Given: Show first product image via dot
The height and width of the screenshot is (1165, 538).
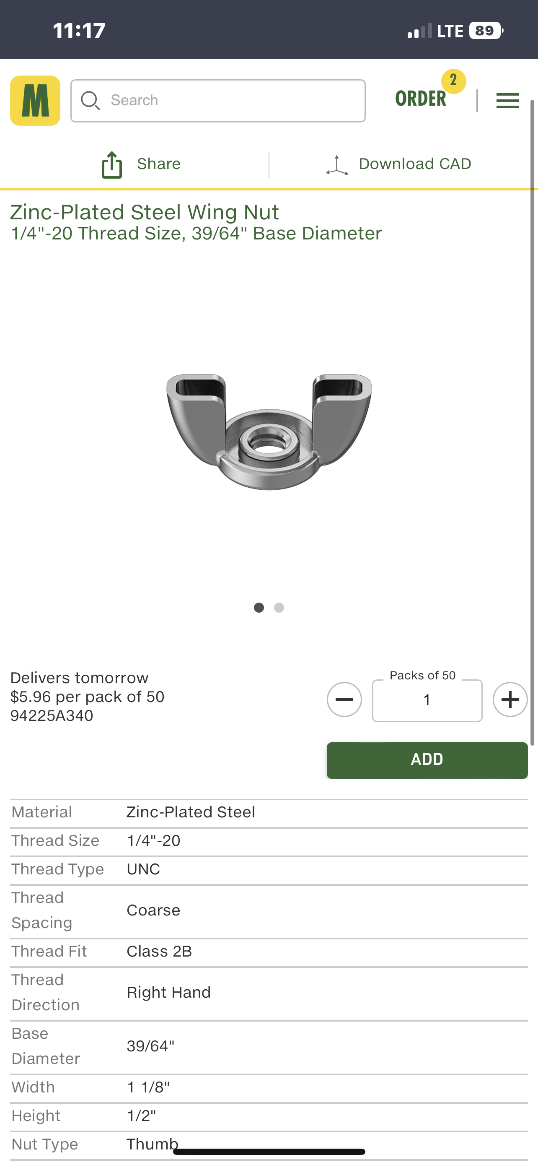Looking at the screenshot, I should pyautogui.click(x=259, y=607).
